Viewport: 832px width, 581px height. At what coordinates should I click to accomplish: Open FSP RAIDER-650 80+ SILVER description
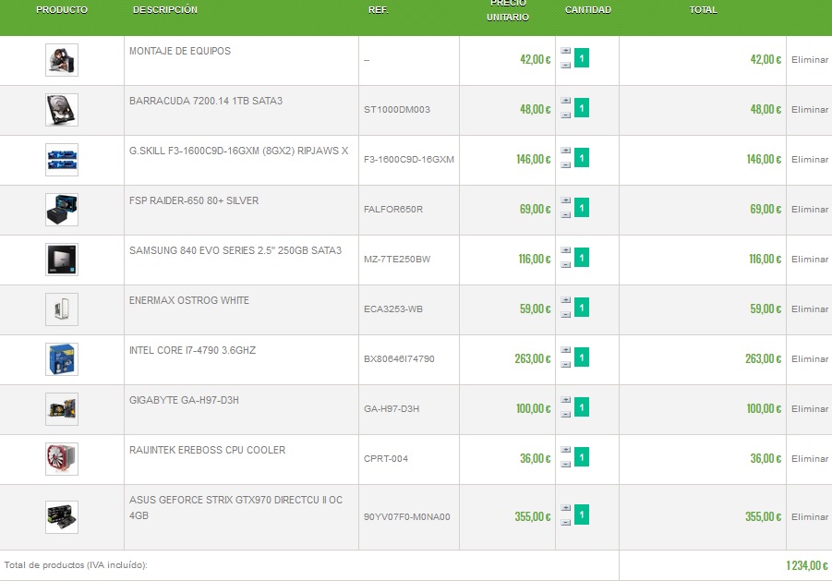[x=194, y=201]
